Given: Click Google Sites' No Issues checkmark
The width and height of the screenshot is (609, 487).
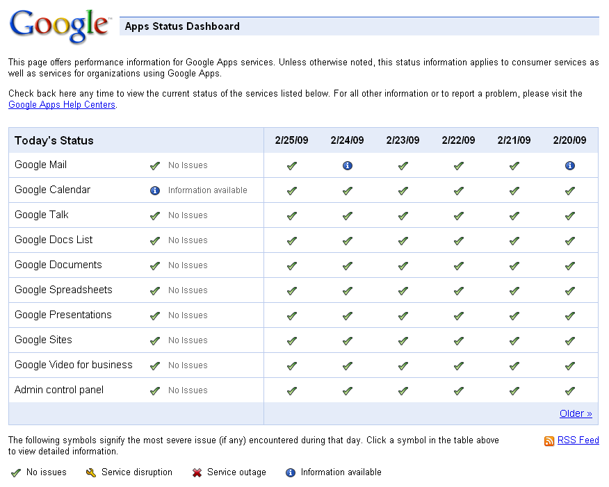Looking at the screenshot, I should tap(154, 340).
